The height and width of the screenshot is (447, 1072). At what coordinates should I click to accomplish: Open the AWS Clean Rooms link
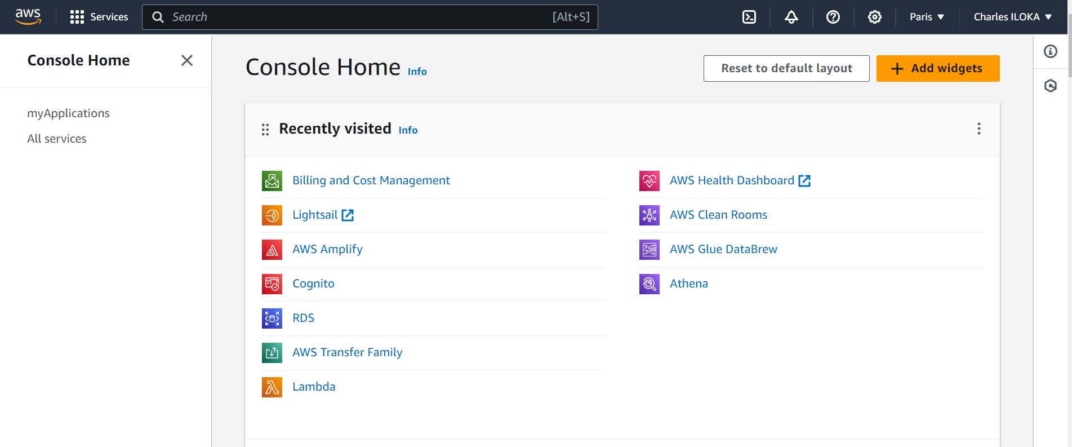[718, 215]
